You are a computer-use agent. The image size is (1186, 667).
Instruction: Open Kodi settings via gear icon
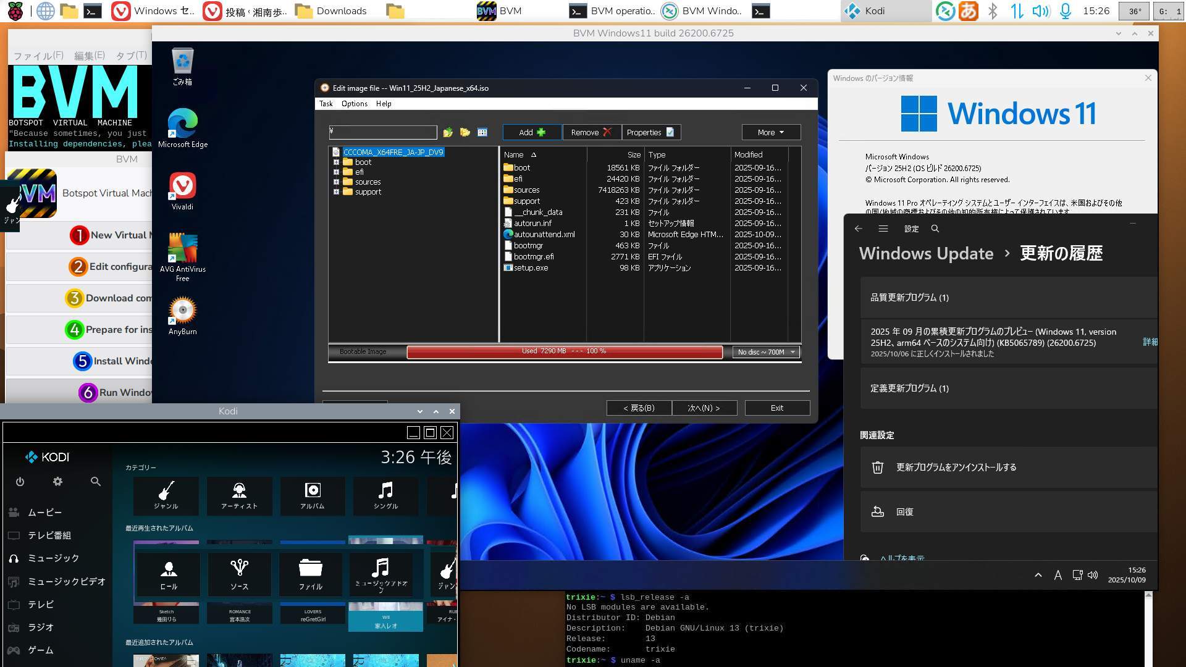click(57, 482)
